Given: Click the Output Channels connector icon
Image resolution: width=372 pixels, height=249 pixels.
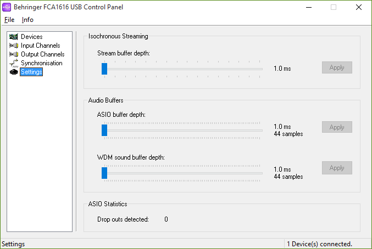Looking at the screenshot, I should pos(14,54).
